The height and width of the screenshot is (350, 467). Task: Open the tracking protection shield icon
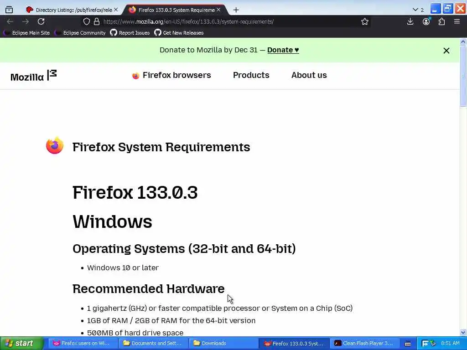(x=86, y=21)
